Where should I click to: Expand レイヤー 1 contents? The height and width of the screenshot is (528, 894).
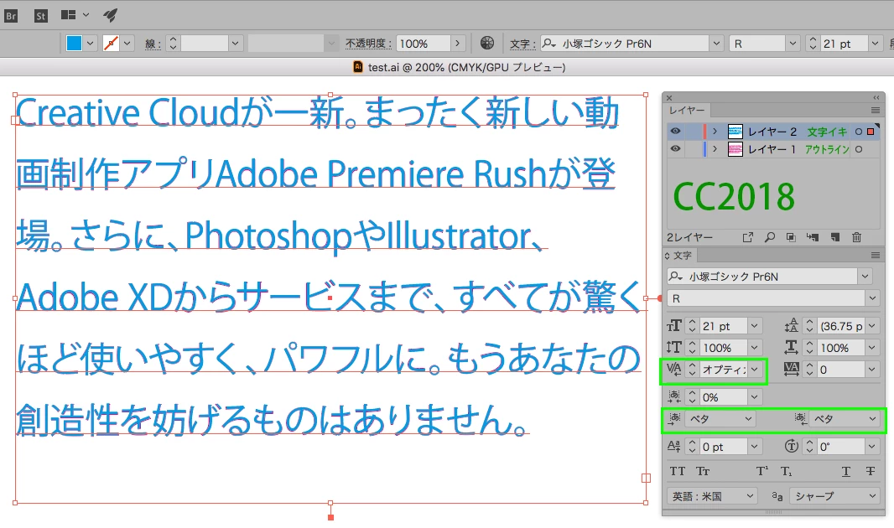coord(715,149)
